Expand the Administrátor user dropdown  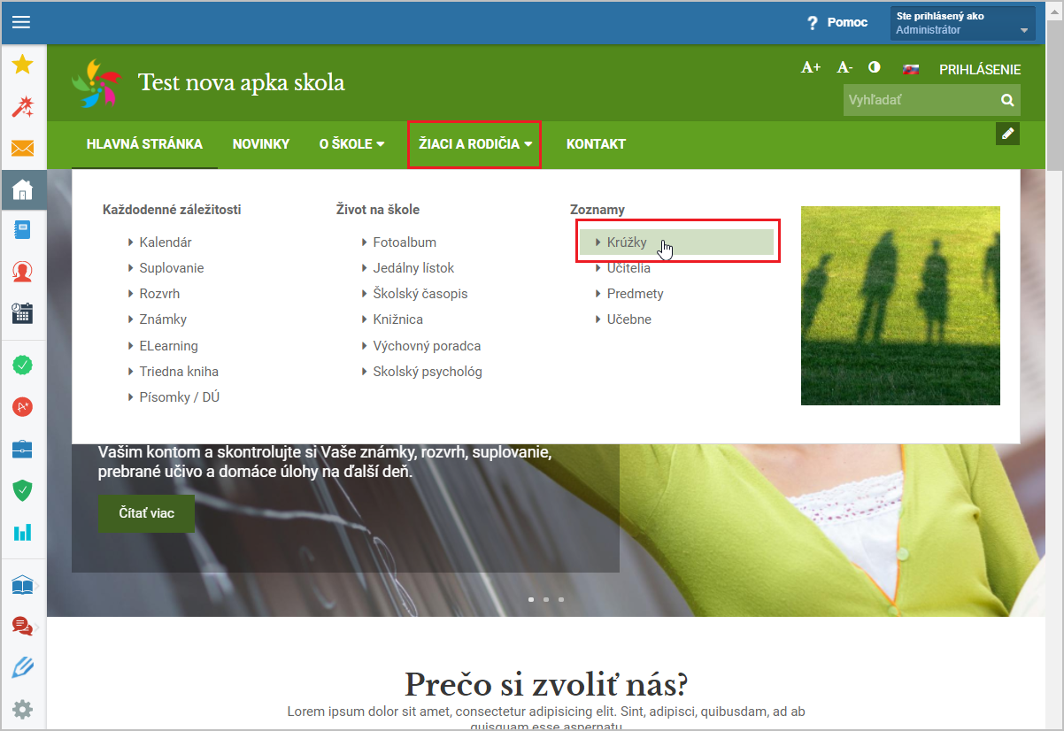pyautogui.click(x=962, y=24)
